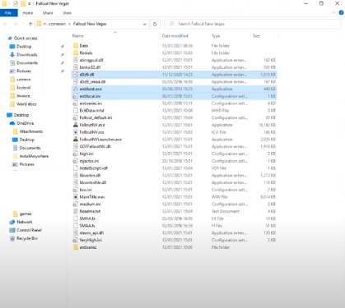Expand the address bar history dropdown
345x308 pixels.
pyautogui.click(x=145, y=24)
